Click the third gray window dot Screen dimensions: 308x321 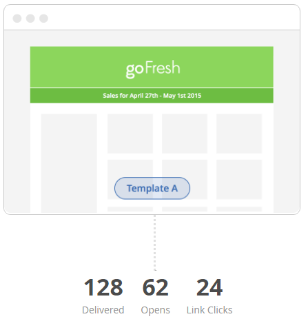44,19
